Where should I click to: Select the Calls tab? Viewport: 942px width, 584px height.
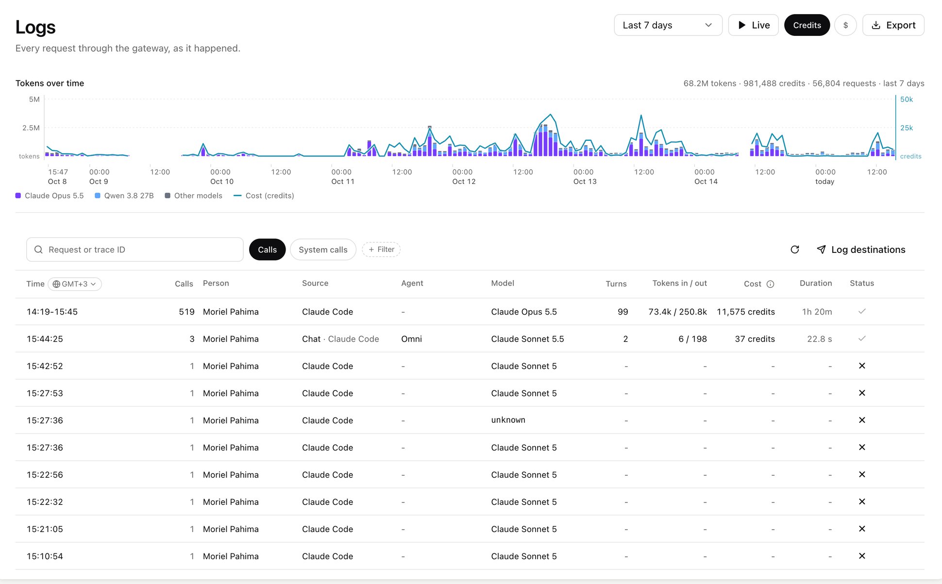coord(267,250)
